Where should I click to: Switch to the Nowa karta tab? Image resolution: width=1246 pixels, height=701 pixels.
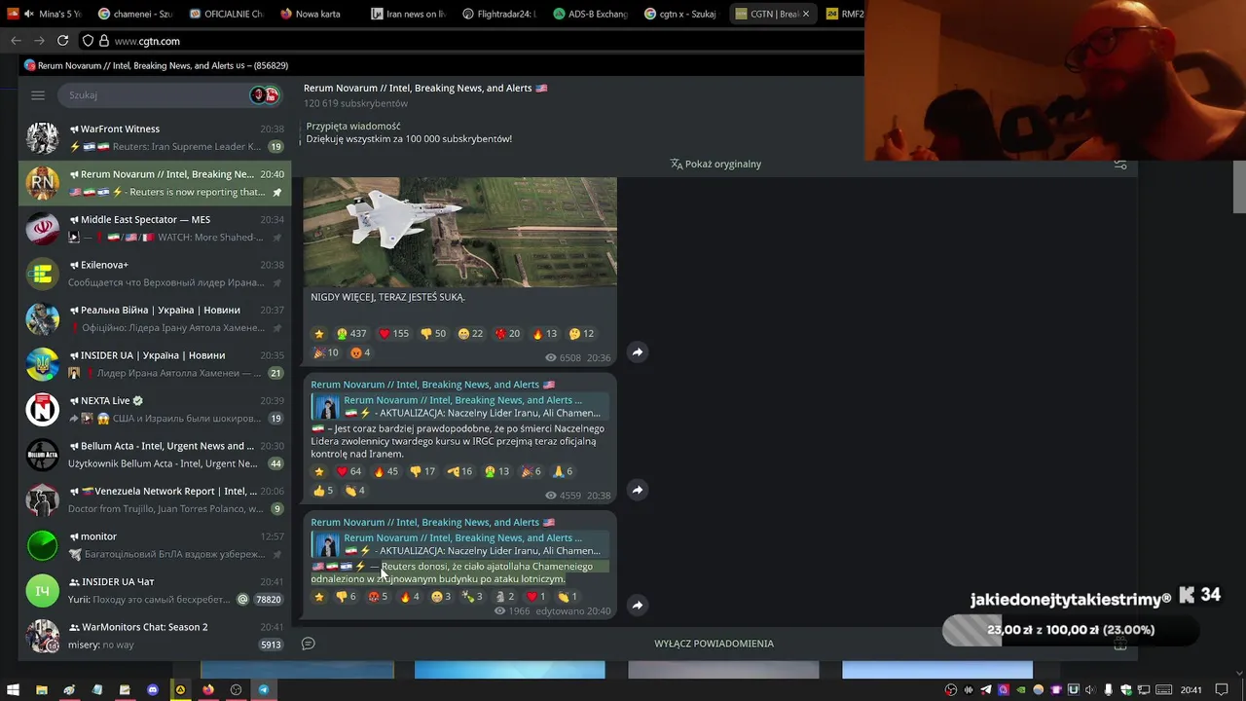pyautogui.click(x=317, y=14)
